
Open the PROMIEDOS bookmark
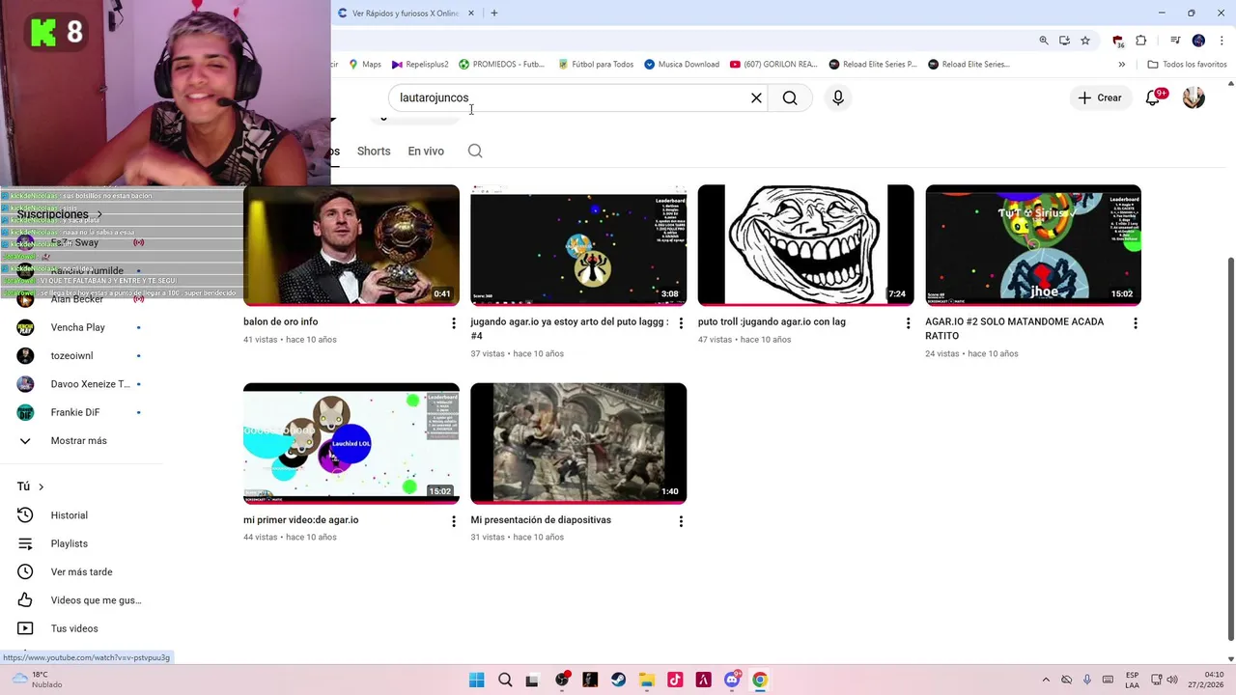pos(502,64)
